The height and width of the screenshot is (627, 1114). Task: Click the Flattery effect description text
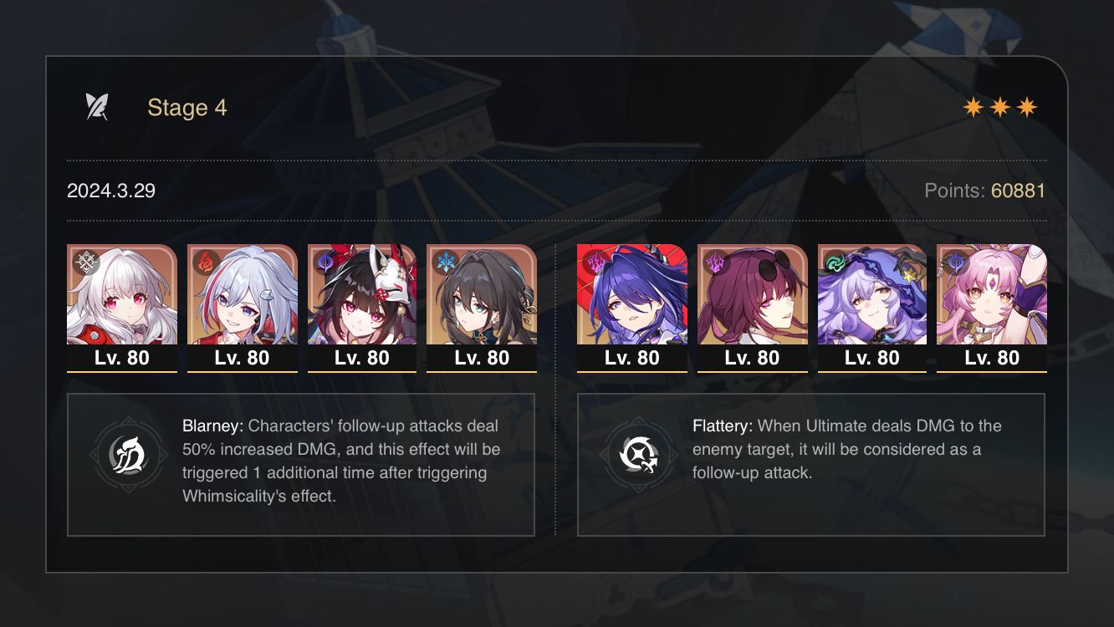coord(847,449)
